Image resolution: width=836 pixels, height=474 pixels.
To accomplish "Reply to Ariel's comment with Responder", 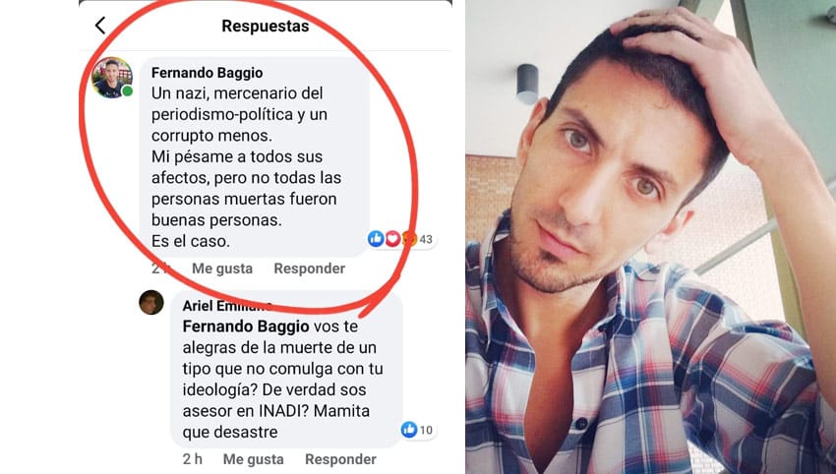I will [340, 459].
